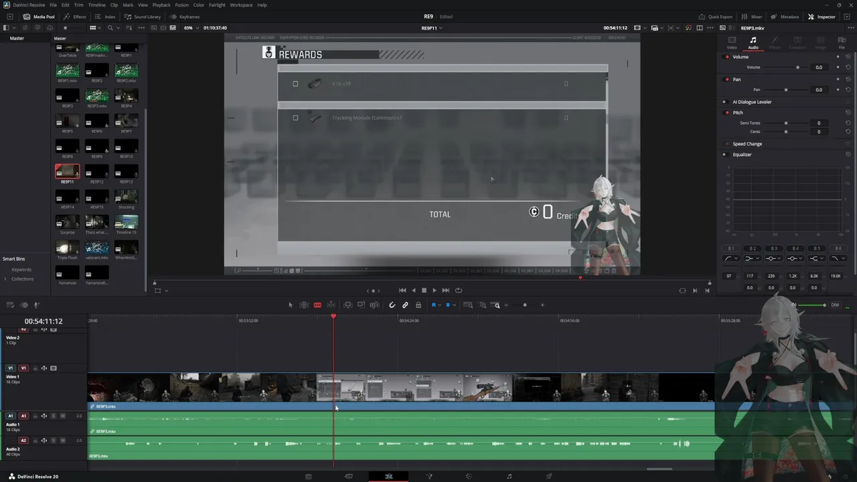The width and height of the screenshot is (857, 482).
Task: Stop playback in the viewer
Action: pos(424,291)
